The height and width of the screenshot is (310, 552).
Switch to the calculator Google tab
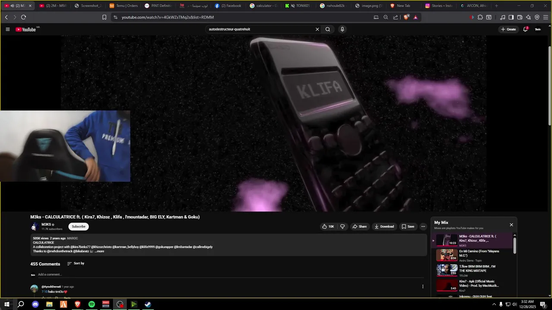263,6
